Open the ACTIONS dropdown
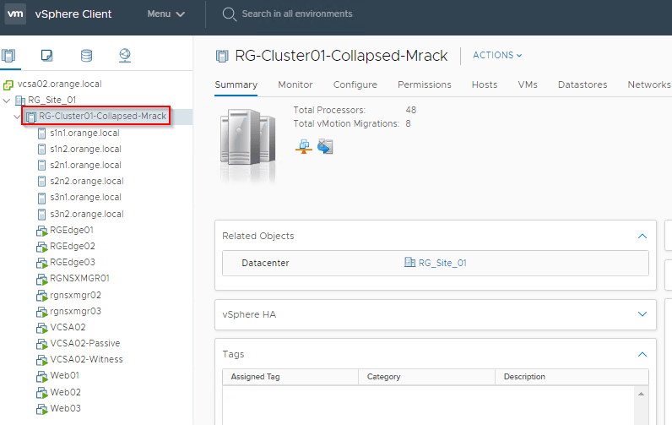Screen dimensions: 672x425 pos(497,55)
